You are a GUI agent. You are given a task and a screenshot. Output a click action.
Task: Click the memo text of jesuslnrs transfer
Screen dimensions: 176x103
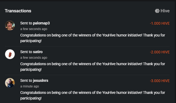pos(93,95)
